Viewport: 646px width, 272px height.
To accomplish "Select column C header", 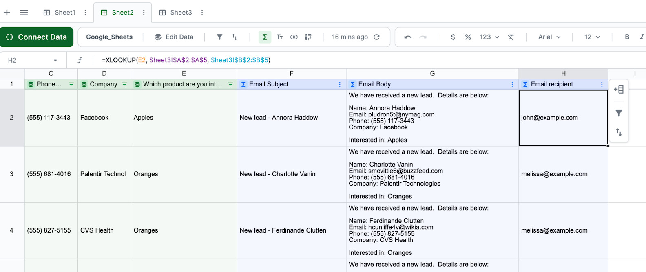I will pos(51,74).
